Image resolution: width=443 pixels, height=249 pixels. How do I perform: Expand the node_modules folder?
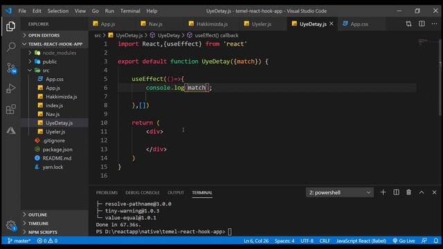click(55, 53)
